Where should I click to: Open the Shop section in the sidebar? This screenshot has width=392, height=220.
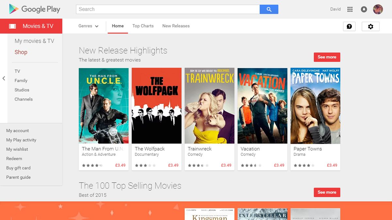(21, 52)
